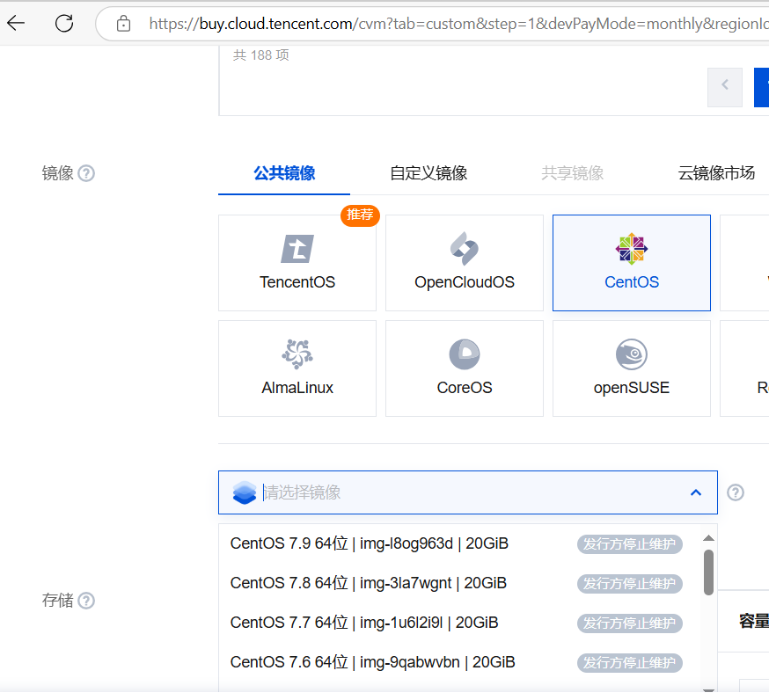Click the 请选择镜像 input field
The height and width of the screenshot is (700, 769).
point(468,492)
